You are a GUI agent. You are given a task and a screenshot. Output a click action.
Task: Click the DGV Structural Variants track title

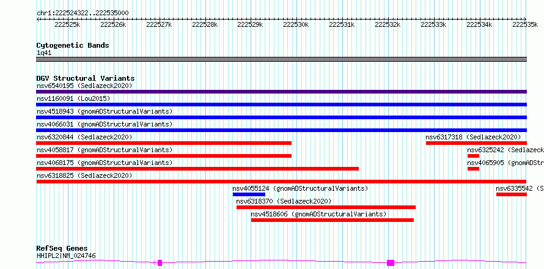[x=86, y=78]
